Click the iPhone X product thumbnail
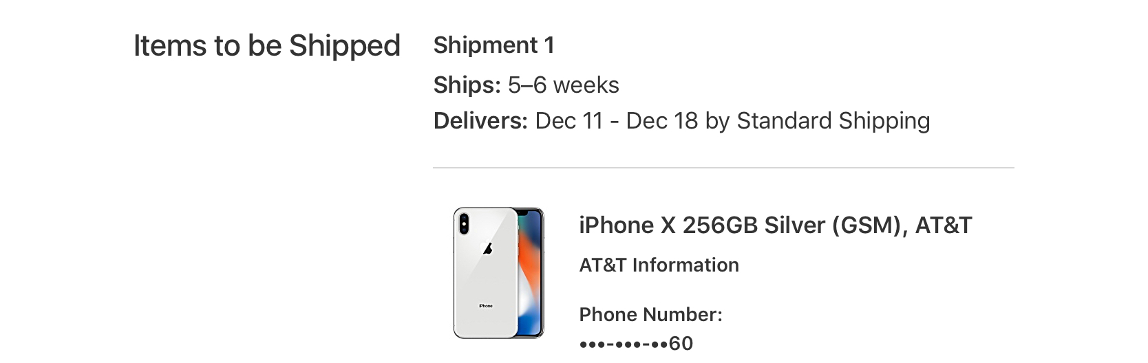 tap(498, 273)
